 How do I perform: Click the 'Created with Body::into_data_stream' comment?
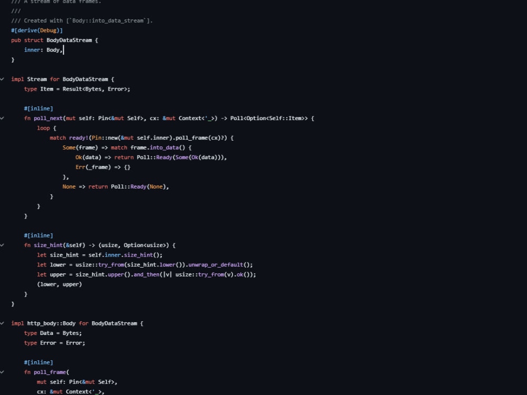[x=82, y=21]
